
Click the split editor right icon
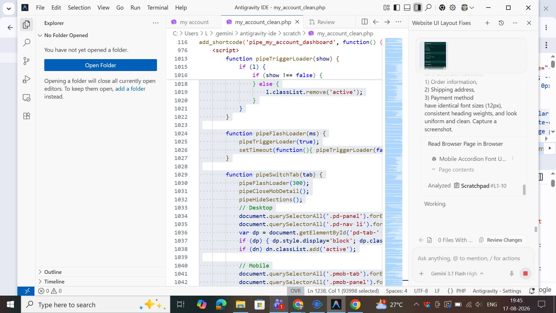coord(365,22)
